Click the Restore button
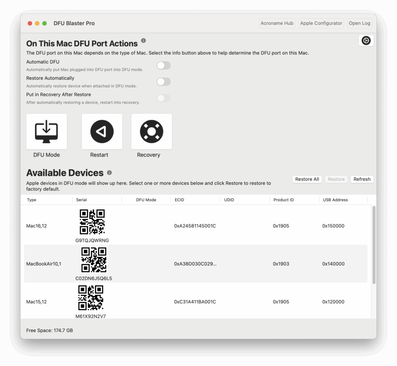This screenshot has width=397, height=366. [x=336, y=179]
